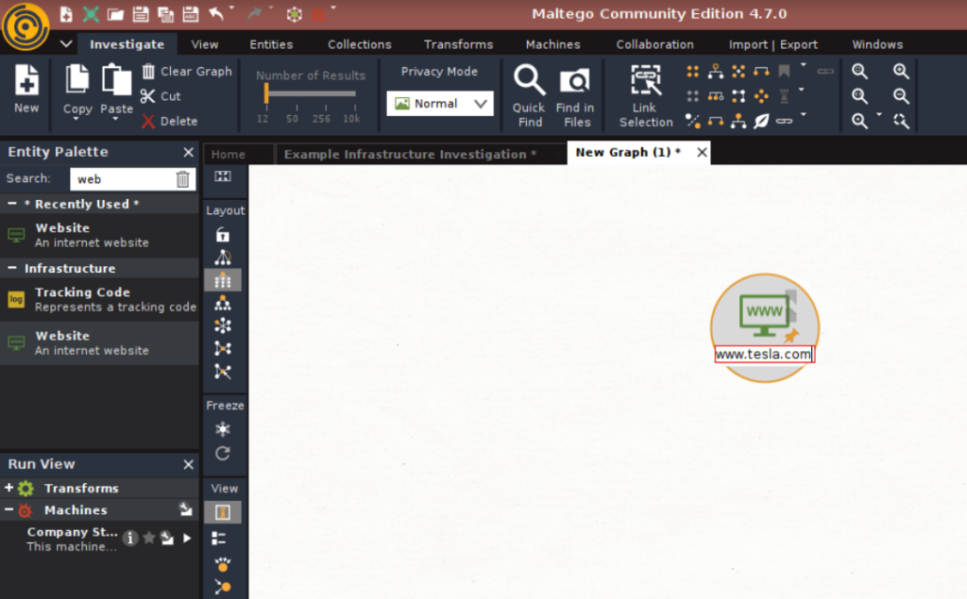Click the Copy button in the ribbon
967x599 pixels.
click(77, 90)
